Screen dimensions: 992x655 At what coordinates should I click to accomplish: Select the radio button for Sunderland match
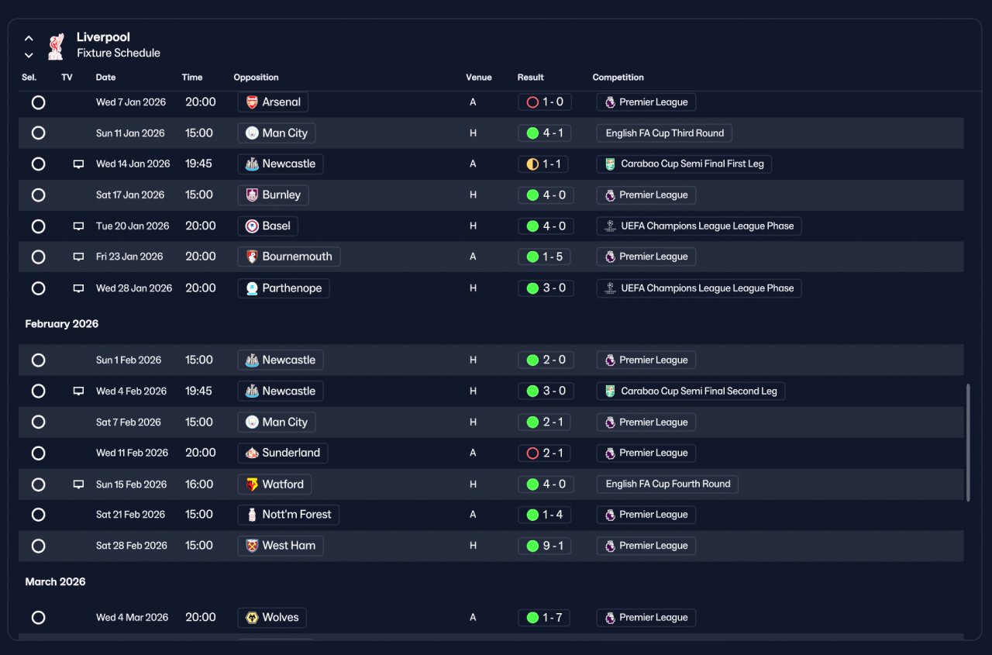click(x=38, y=453)
